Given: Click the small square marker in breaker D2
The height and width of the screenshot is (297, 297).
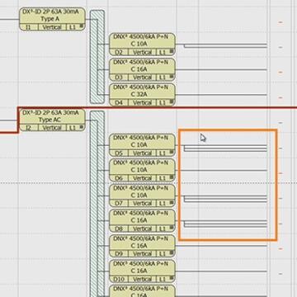Looking at the screenshot, I should coord(172,51).
